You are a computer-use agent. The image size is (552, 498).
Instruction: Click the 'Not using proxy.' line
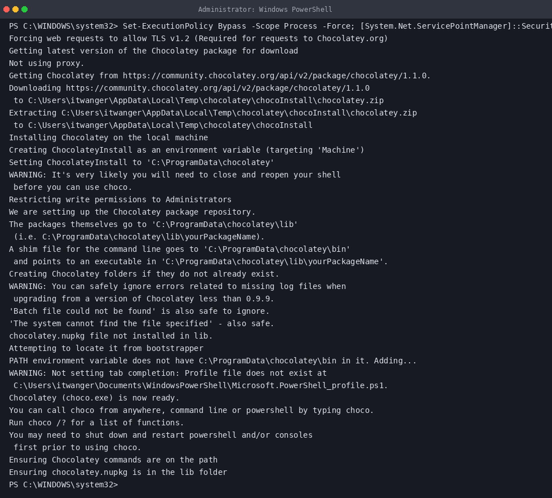pos(46,63)
